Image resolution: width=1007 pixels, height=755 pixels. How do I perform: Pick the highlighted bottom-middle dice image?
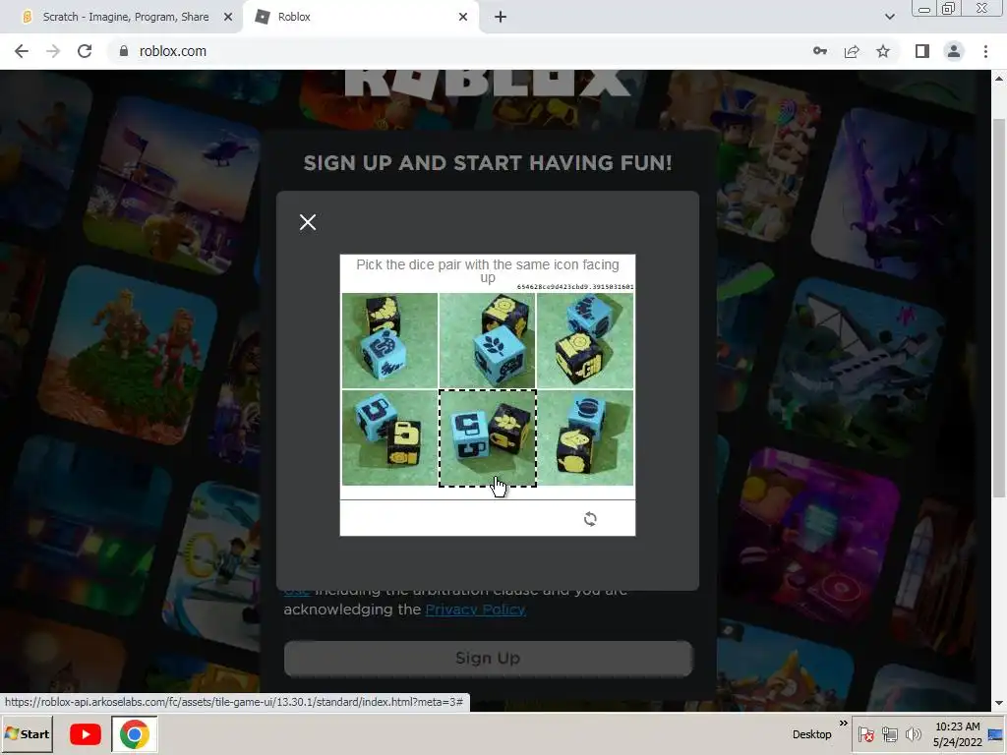[488, 437]
